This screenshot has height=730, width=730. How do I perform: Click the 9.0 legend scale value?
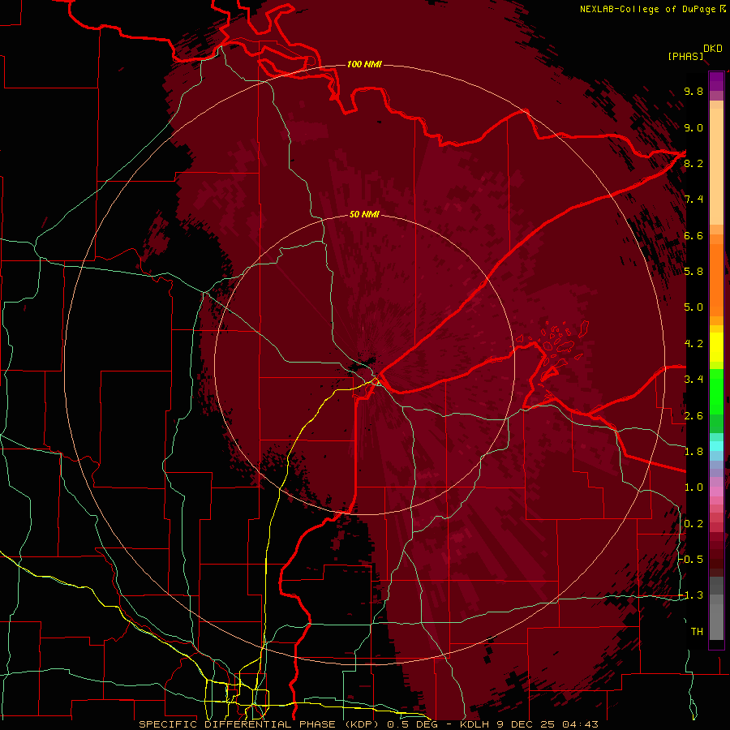pyautogui.click(x=693, y=127)
